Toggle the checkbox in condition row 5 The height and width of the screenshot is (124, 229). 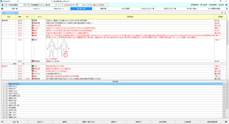(x=6, y=93)
